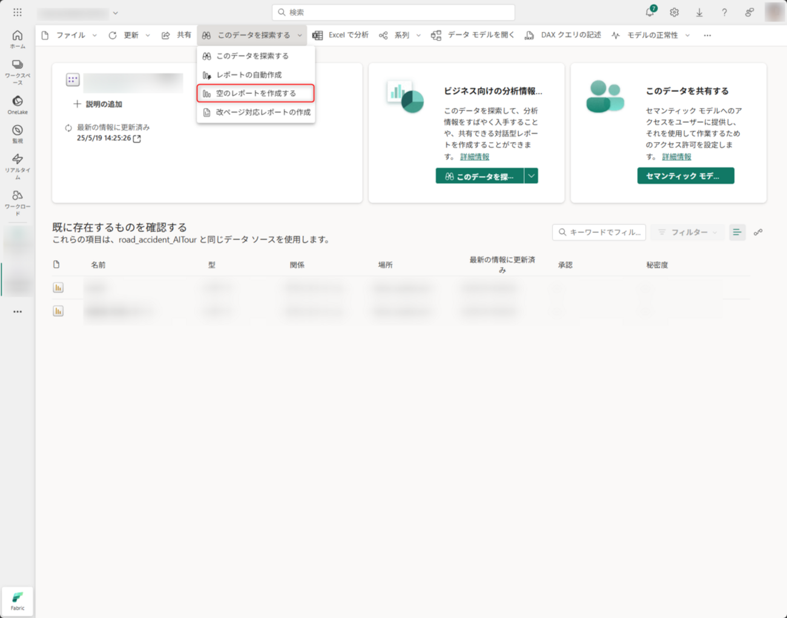Open the settings gear icon

pos(674,12)
